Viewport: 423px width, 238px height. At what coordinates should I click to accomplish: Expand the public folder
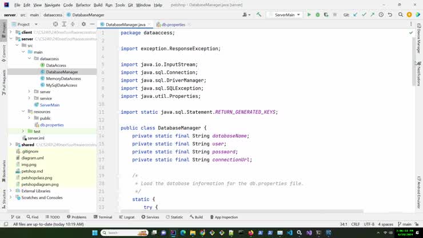tap(29, 118)
